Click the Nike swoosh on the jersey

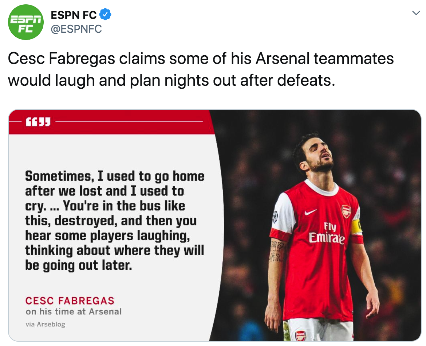click(311, 212)
